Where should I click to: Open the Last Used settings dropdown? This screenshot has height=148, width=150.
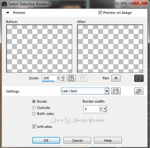pos(107,91)
